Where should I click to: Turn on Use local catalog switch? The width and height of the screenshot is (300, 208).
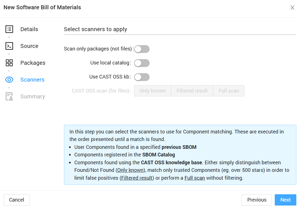tap(142, 63)
